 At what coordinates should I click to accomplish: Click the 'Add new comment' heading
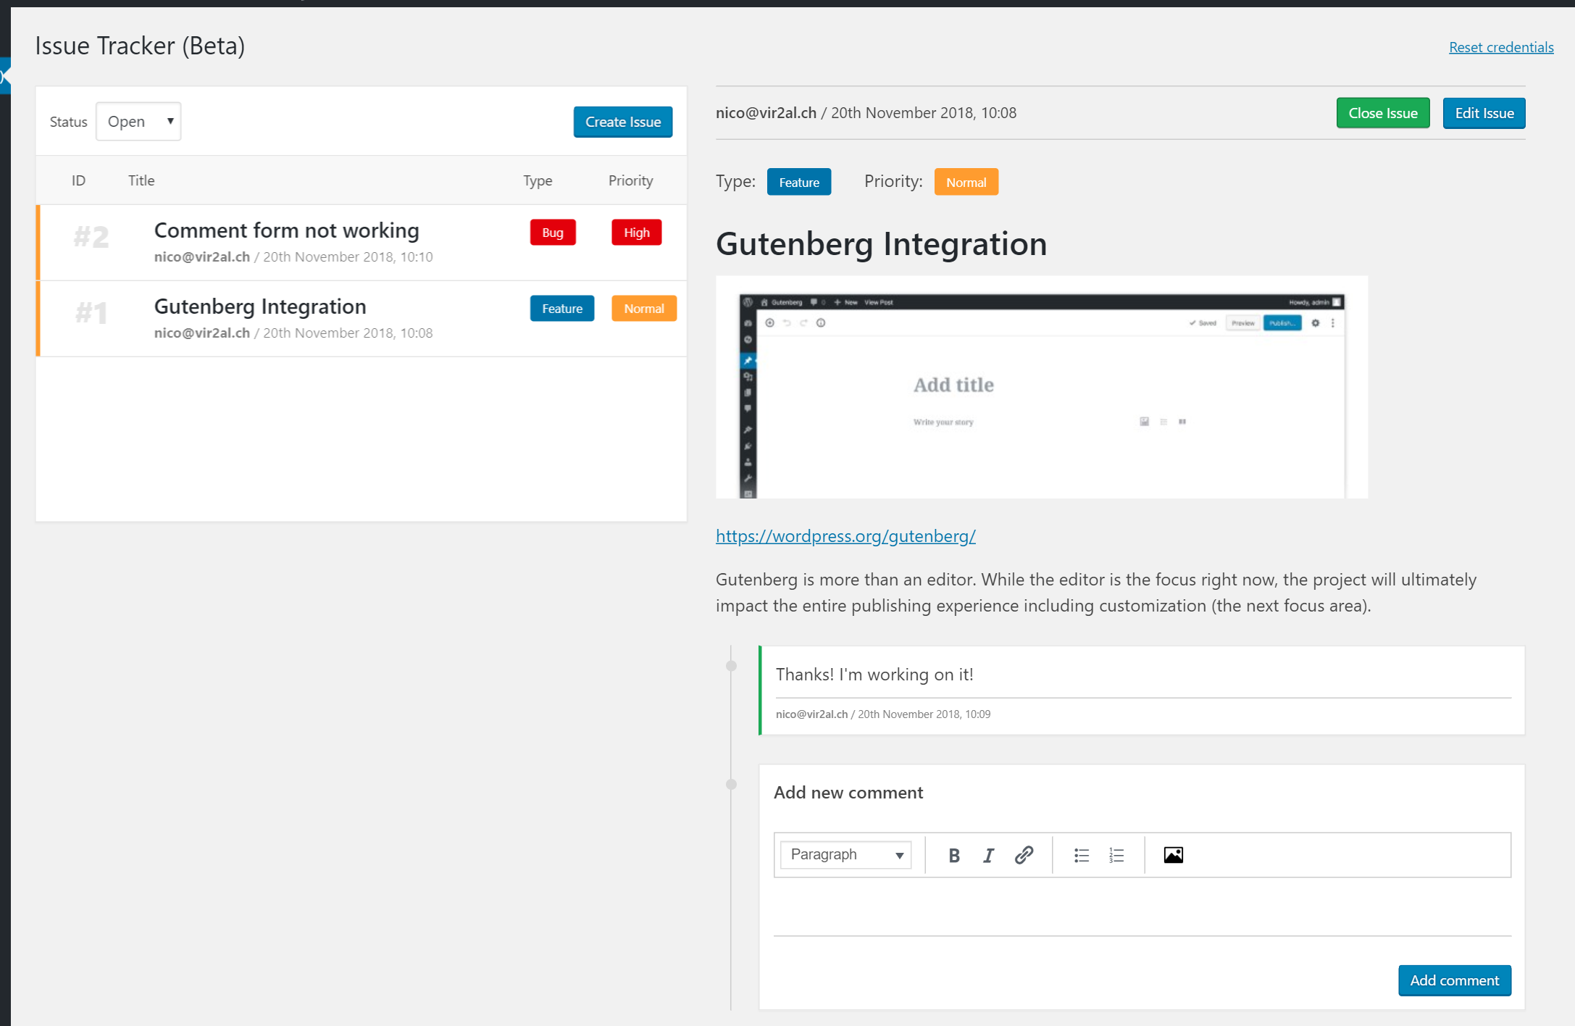click(x=848, y=793)
